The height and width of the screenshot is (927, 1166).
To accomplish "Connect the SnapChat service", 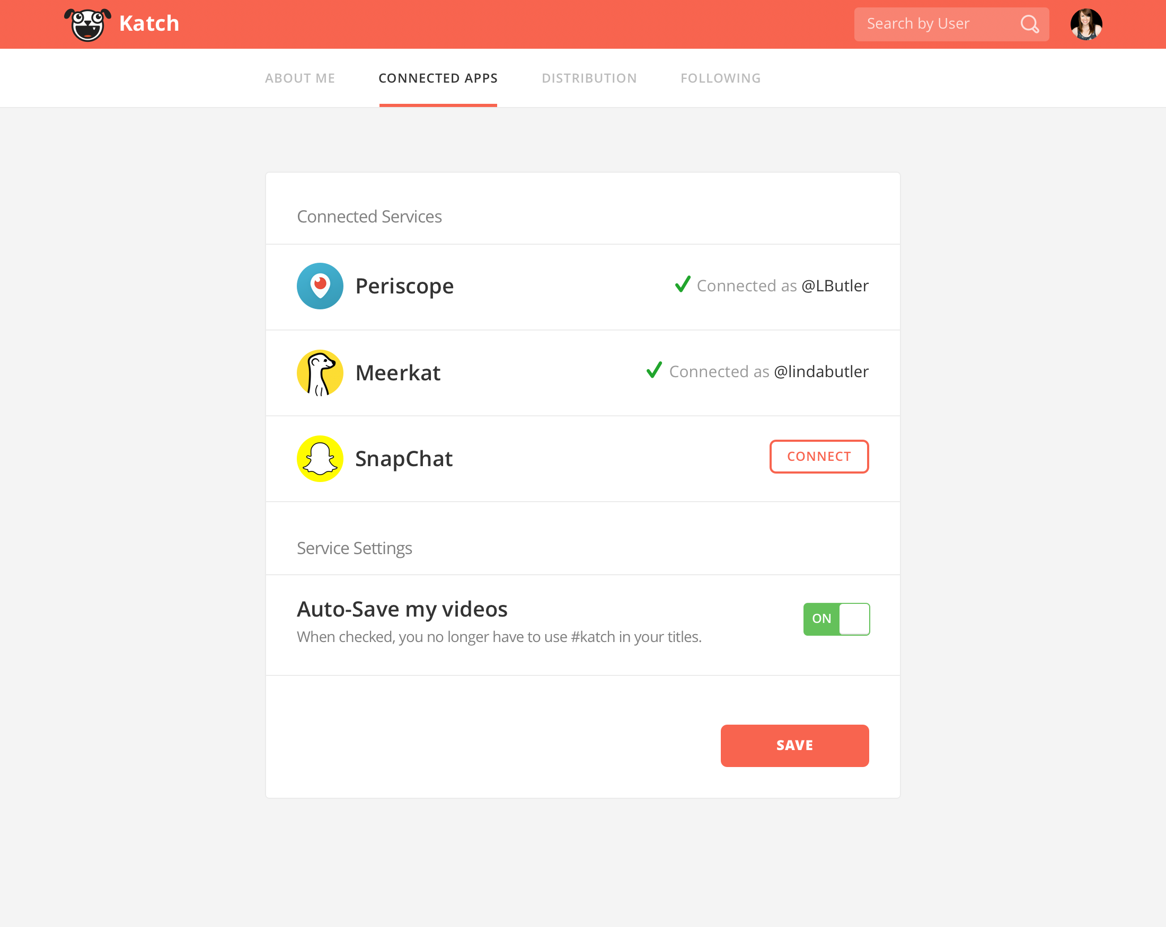I will [x=819, y=456].
